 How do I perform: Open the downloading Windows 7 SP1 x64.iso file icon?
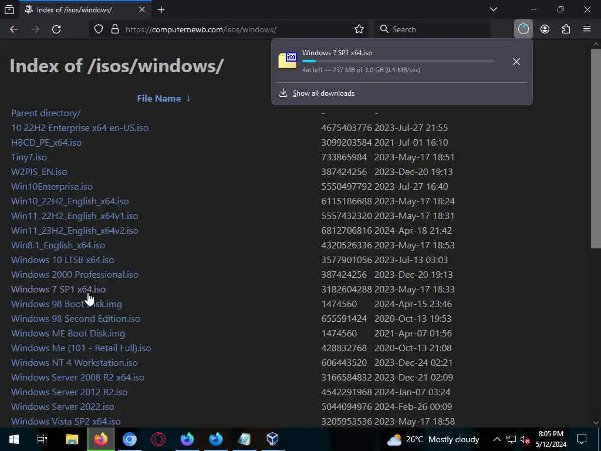[288, 60]
